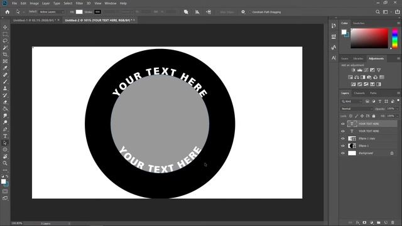Hide the unselected YOUR TEXT HERE layer
Image resolution: width=402 pixels, height=226 pixels.
343,131
